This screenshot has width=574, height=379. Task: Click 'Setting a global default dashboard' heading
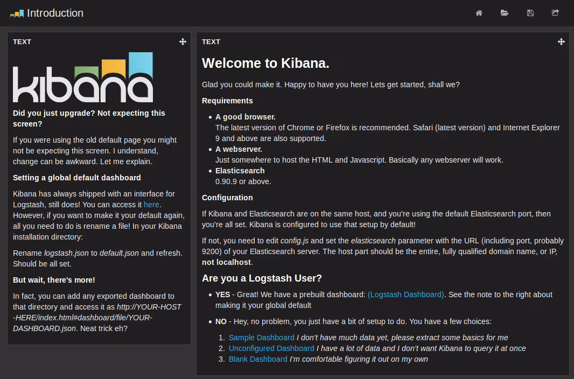point(77,178)
